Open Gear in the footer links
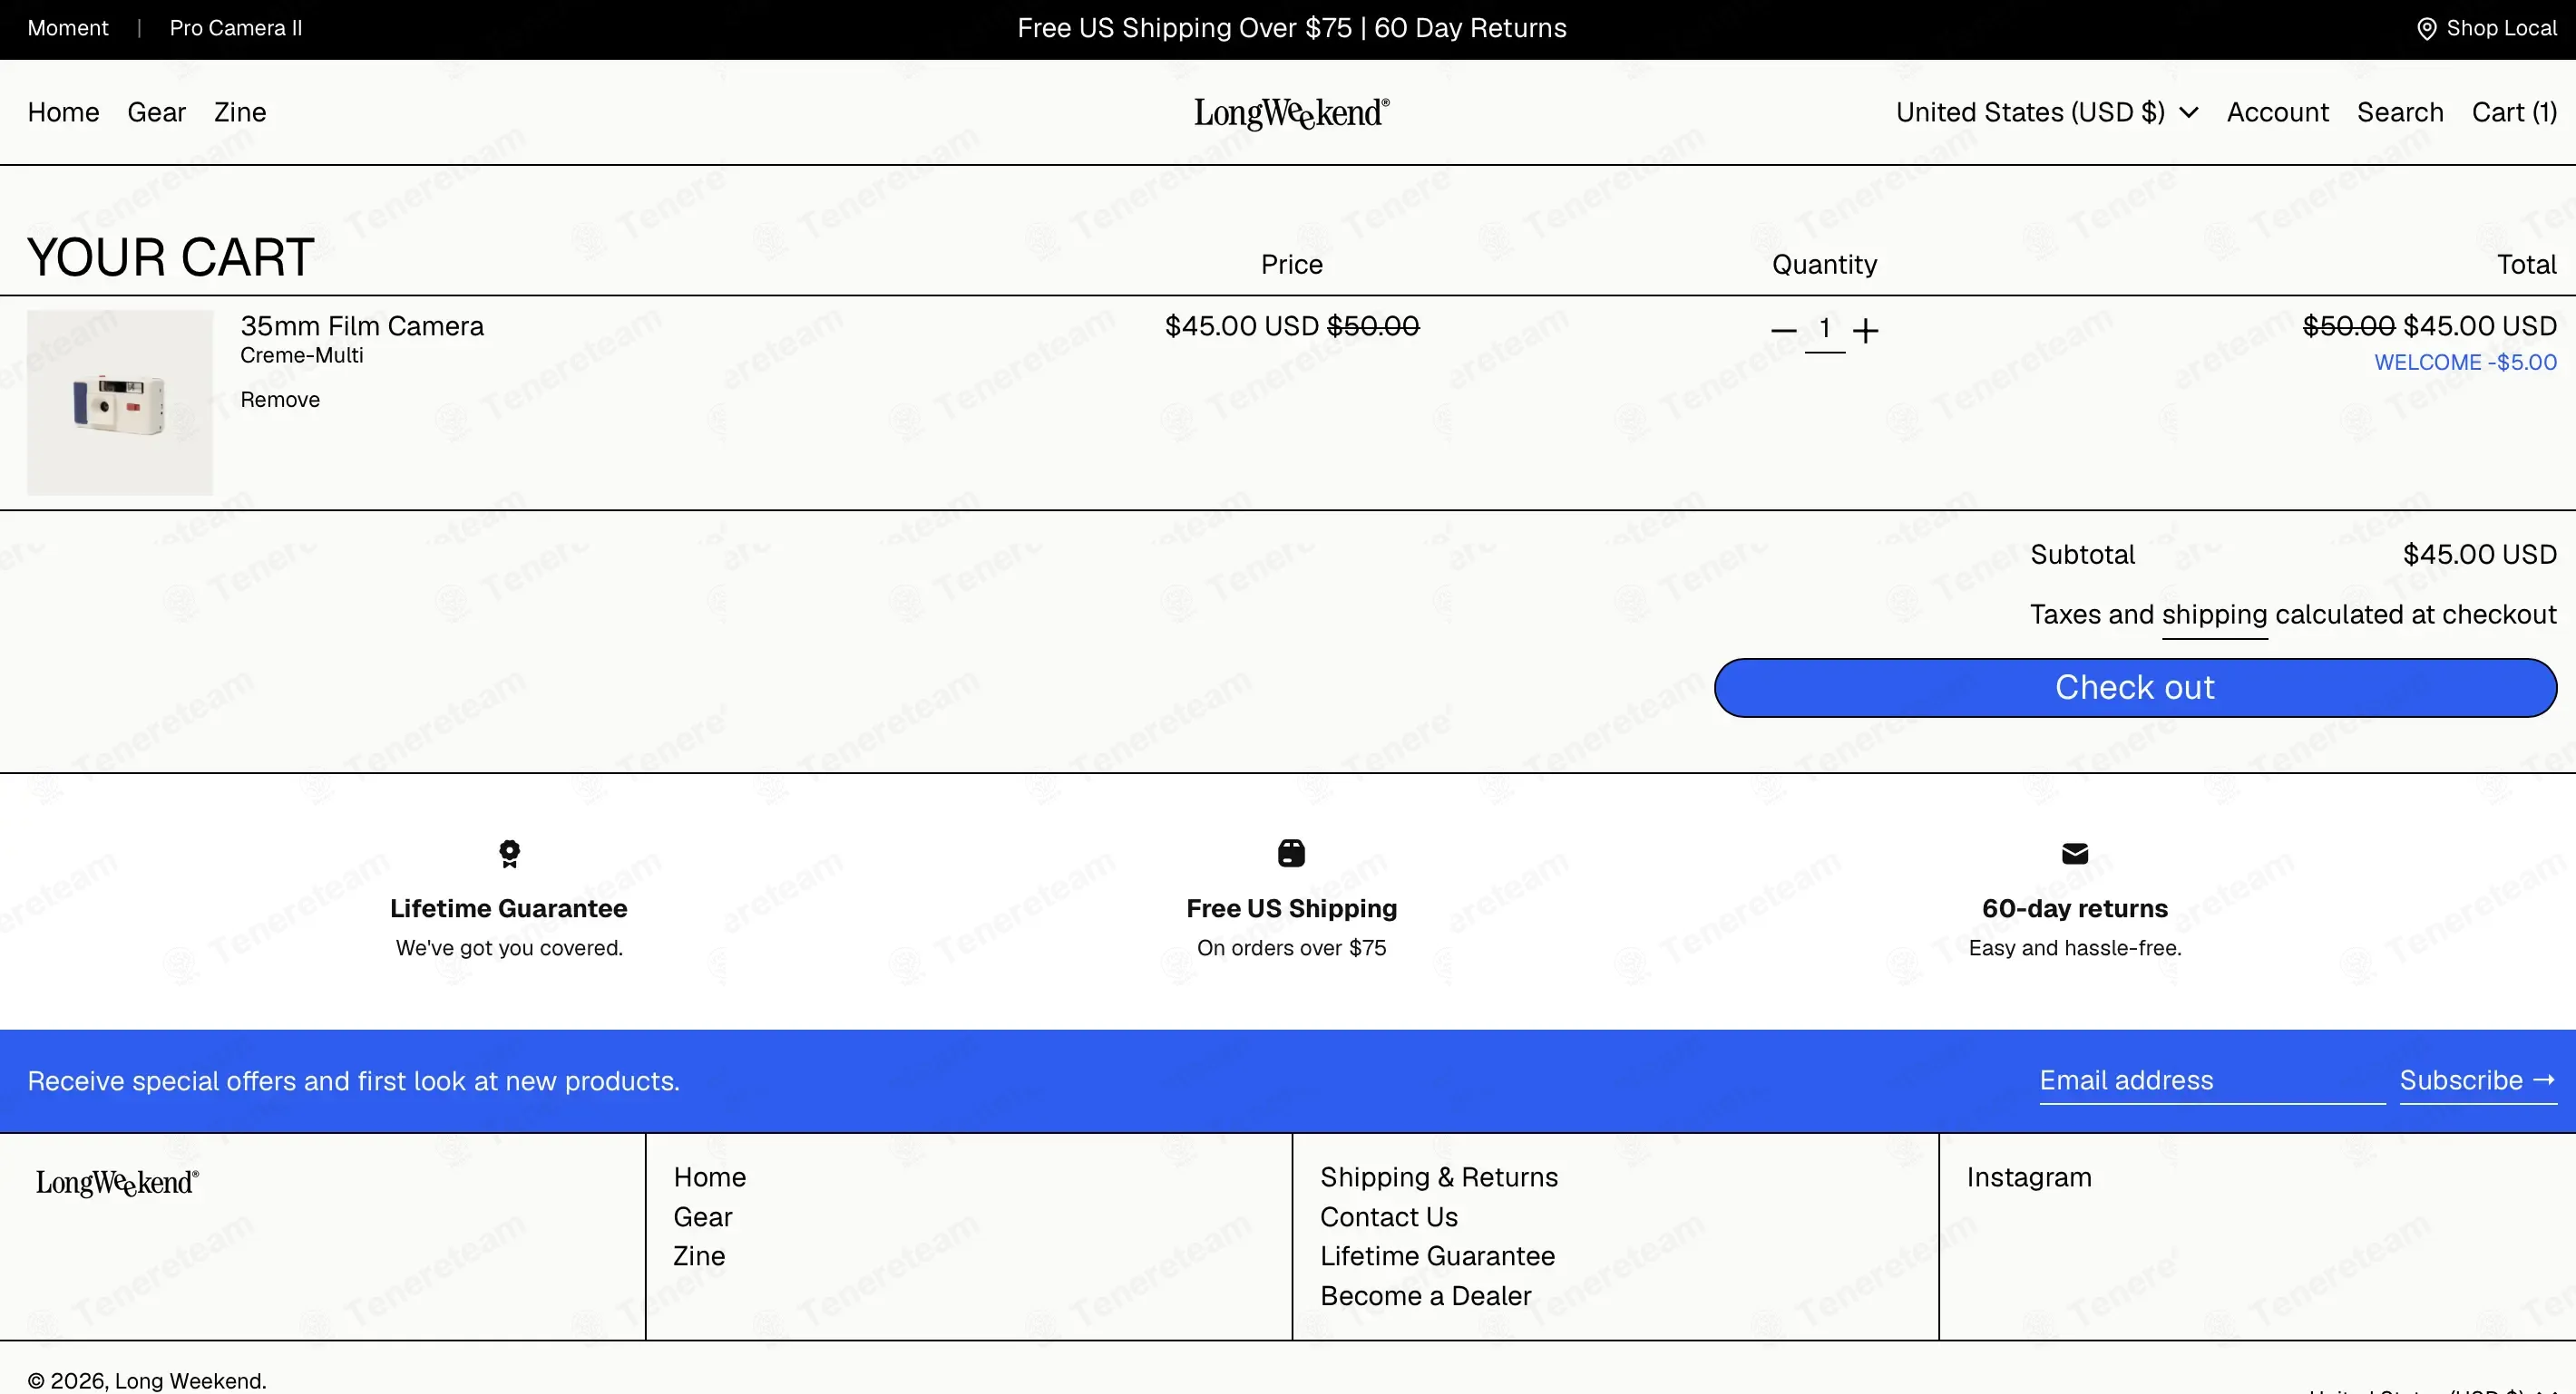2576x1394 pixels. click(703, 1217)
